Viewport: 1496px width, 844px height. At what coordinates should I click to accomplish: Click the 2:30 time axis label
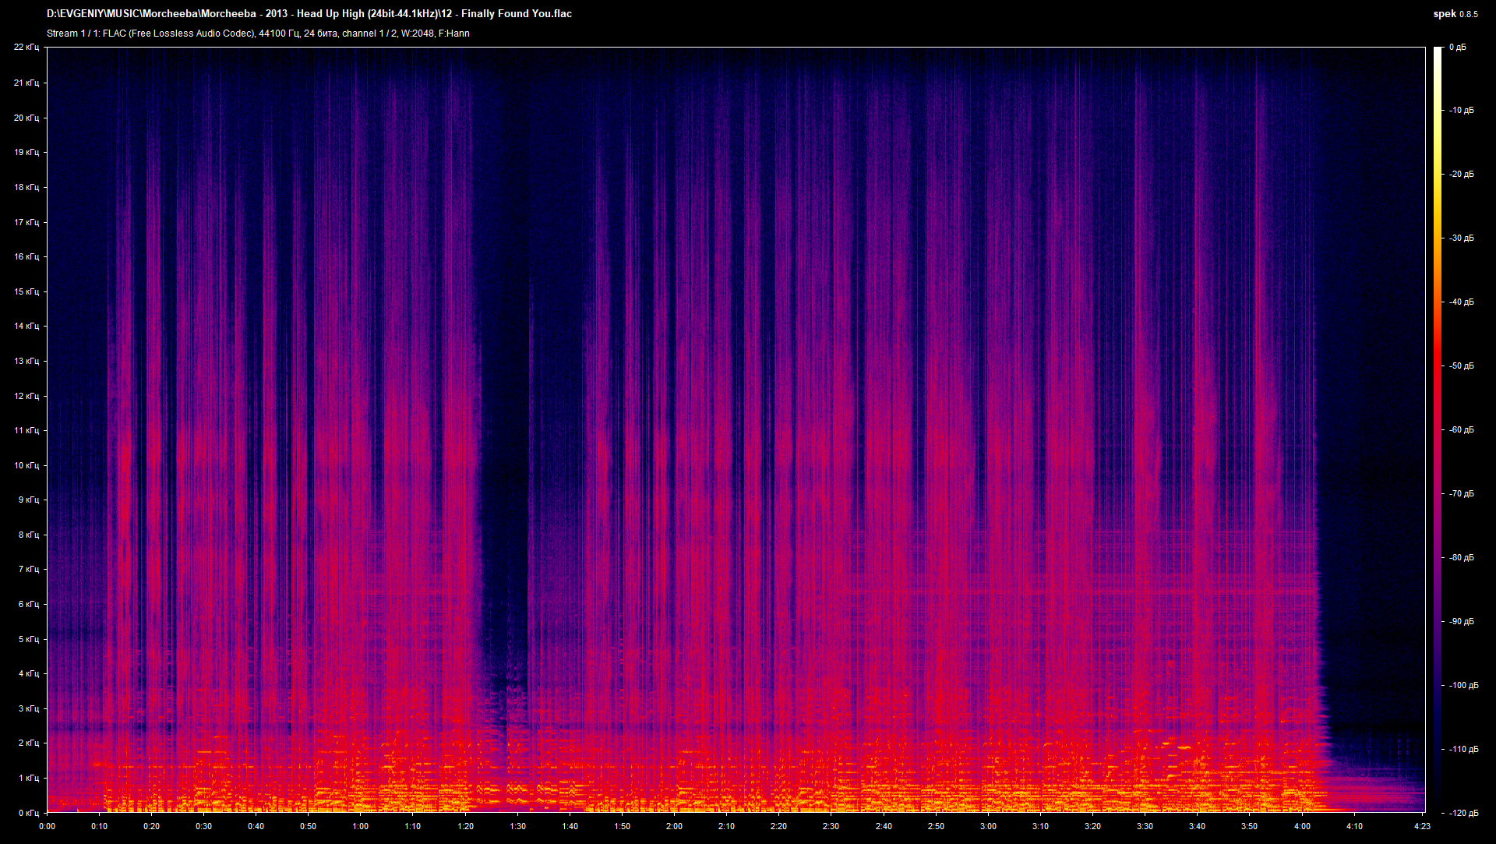point(831,827)
